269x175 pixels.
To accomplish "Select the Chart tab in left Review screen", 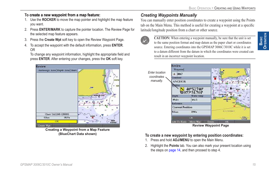I will pos(74,70).
